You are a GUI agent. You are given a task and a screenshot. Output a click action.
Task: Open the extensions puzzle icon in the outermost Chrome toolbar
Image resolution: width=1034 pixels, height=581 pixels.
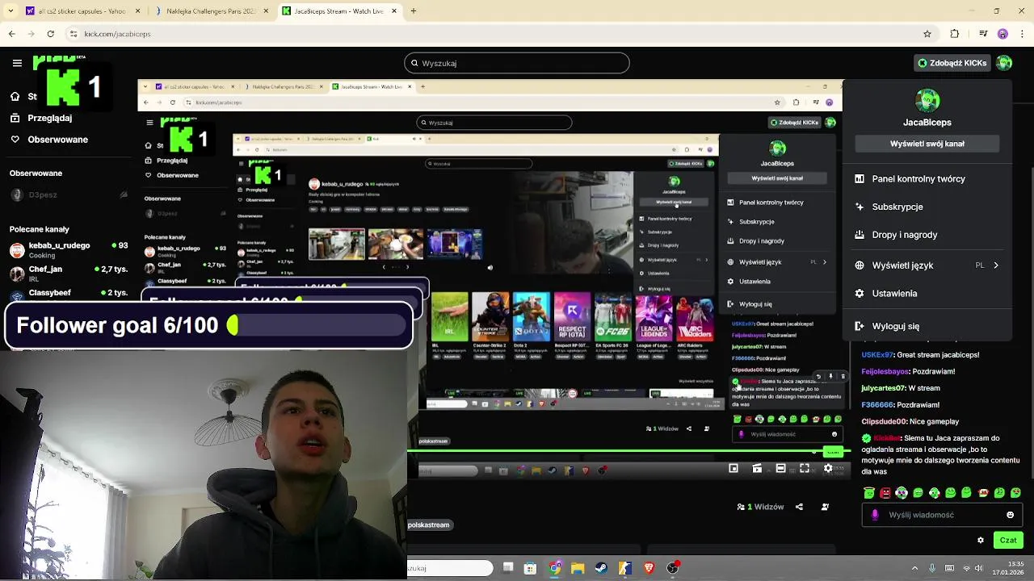955,34
